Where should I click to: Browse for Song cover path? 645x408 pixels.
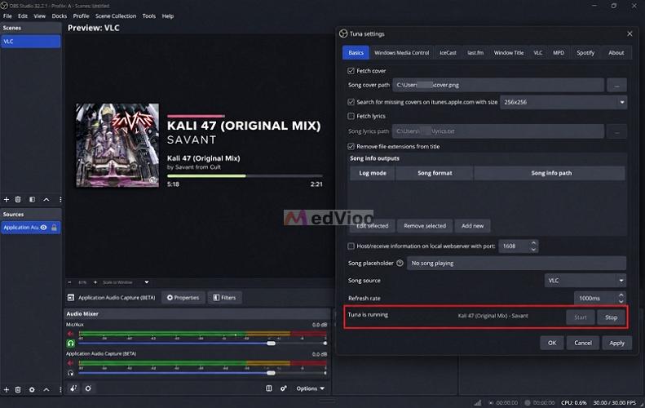click(616, 85)
